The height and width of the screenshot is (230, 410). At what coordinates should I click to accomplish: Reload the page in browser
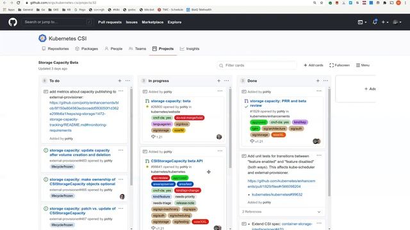tap(19, 3)
